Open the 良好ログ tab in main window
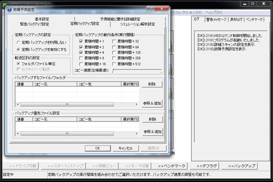Viewport: 273px width, 182px height. (236, 20)
